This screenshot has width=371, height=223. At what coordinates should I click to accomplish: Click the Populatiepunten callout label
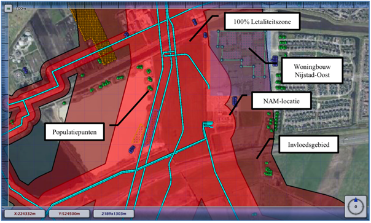coord(74,132)
